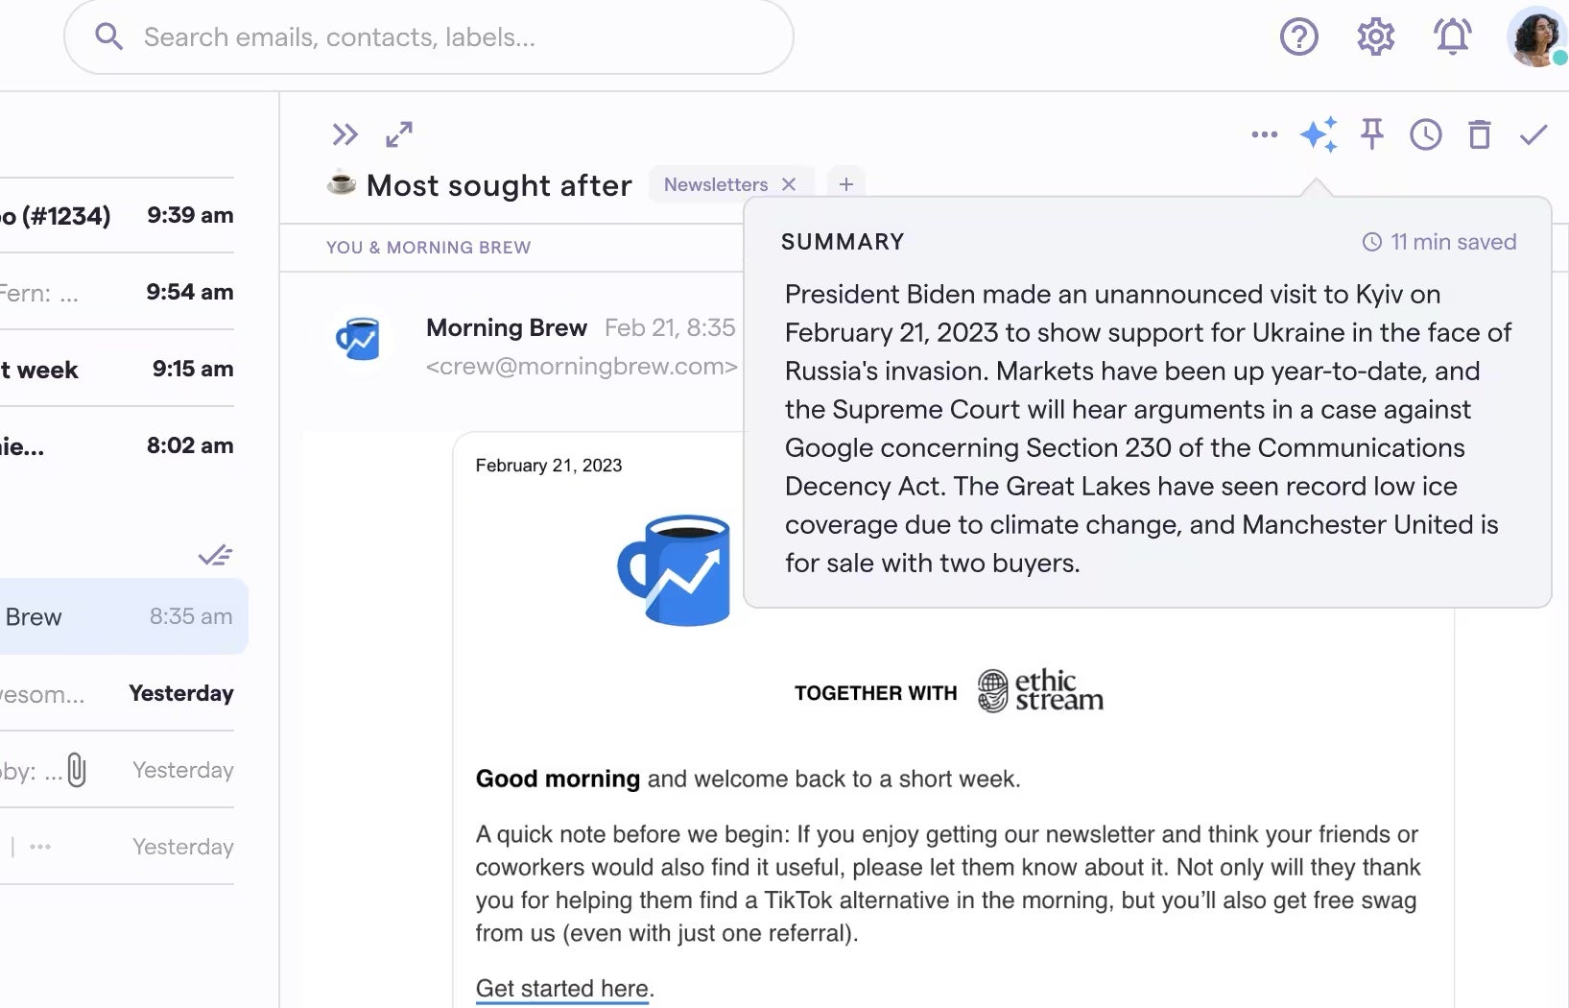The image size is (1569, 1008).
Task: Open the more options ellipsis menu
Action: tap(1265, 134)
